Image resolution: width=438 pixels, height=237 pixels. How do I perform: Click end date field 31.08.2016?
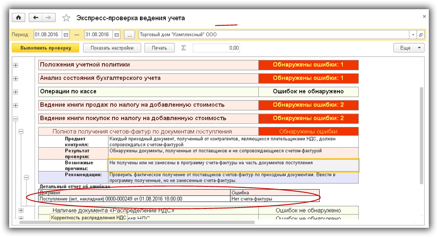(99, 35)
